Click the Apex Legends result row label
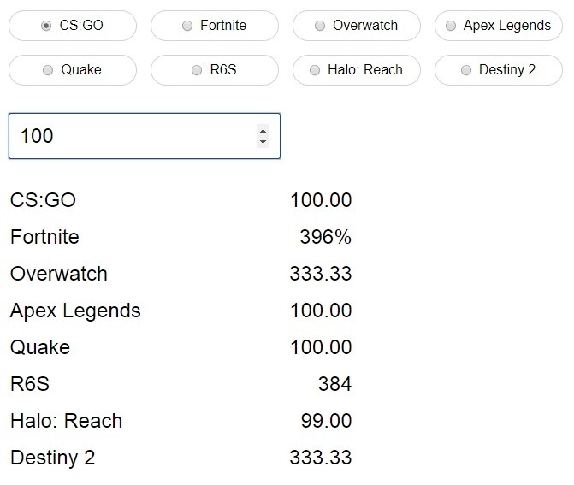574x485 pixels. [x=75, y=311]
